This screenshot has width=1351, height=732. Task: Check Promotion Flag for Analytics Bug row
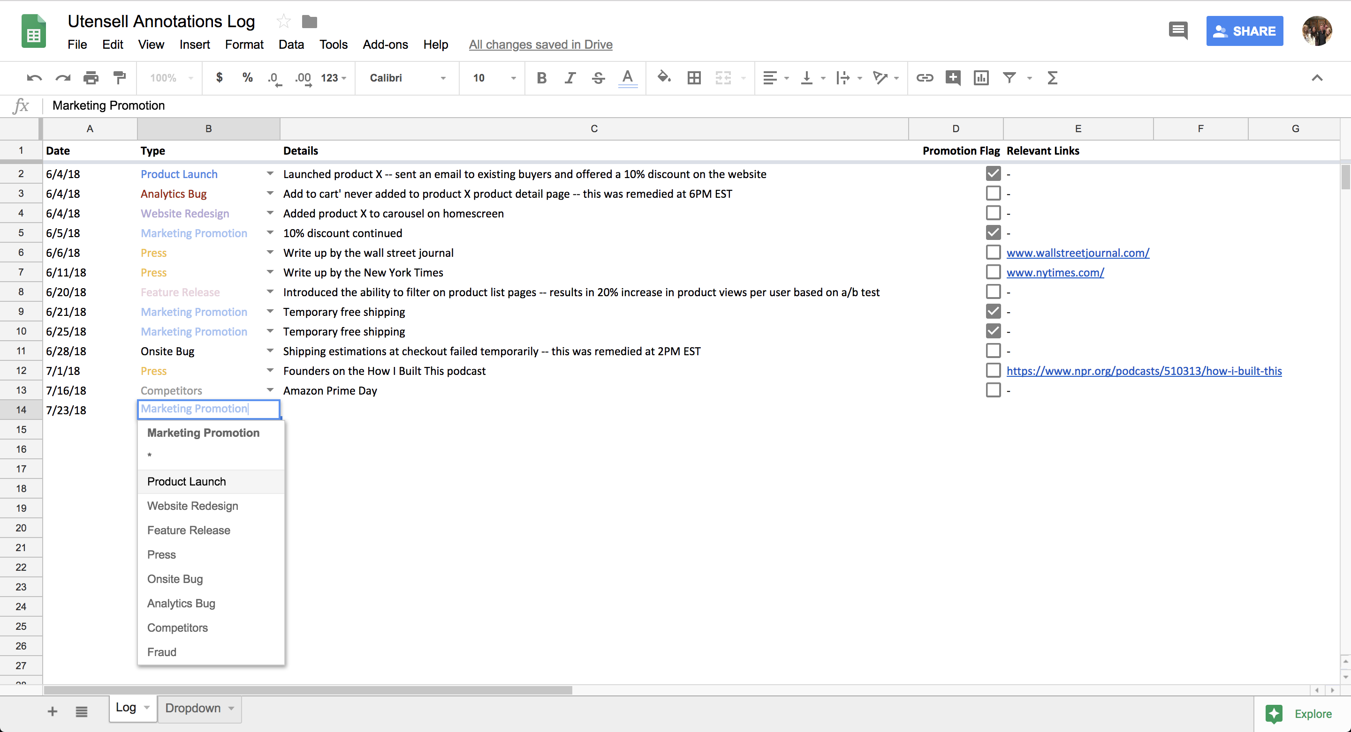(x=993, y=194)
